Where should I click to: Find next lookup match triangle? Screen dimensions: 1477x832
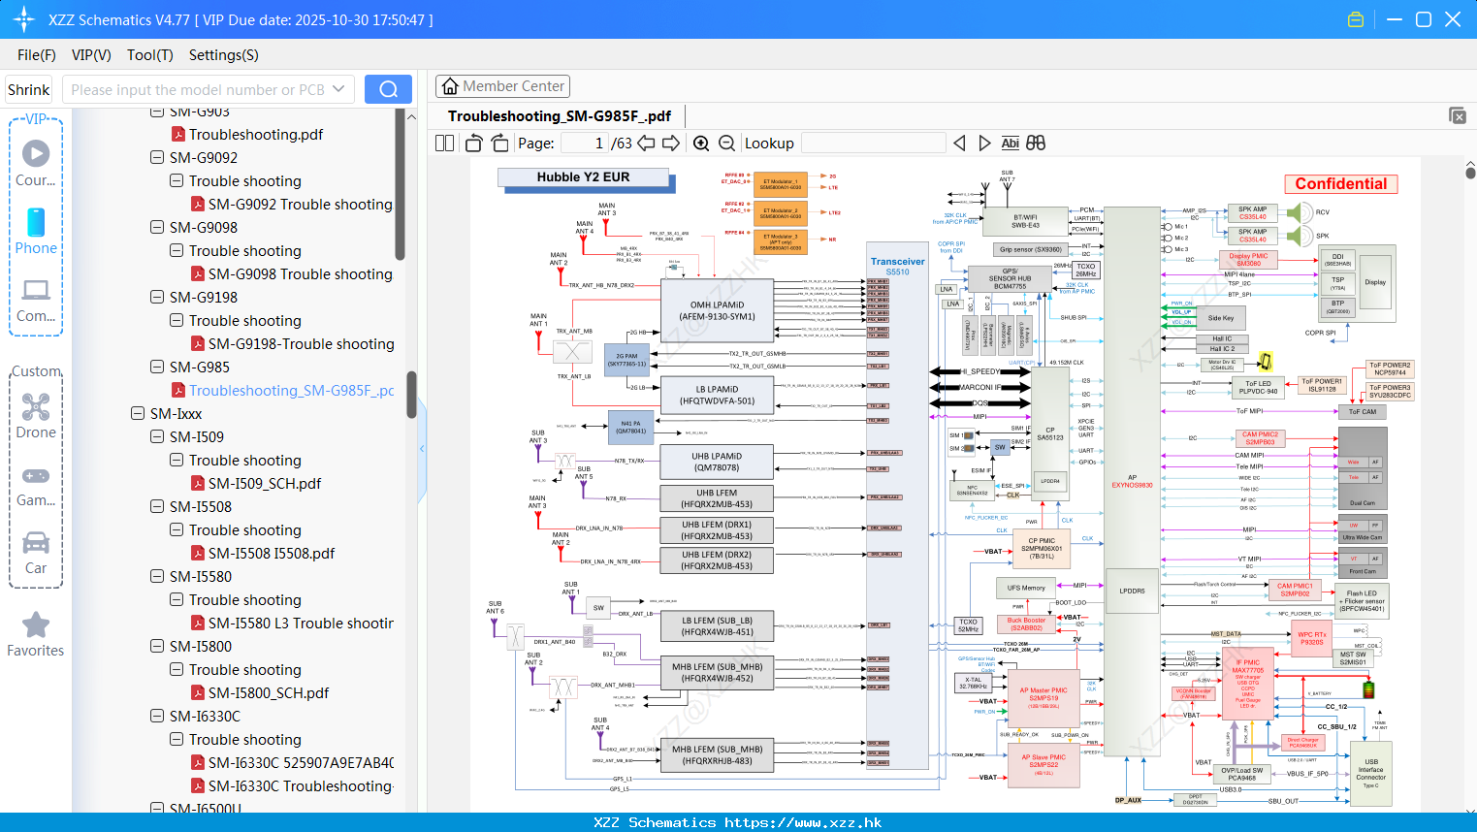984,144
